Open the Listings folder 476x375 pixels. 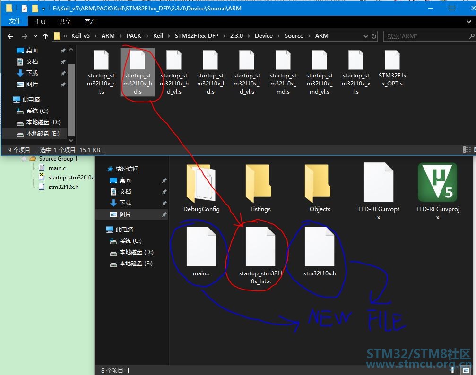260,188
